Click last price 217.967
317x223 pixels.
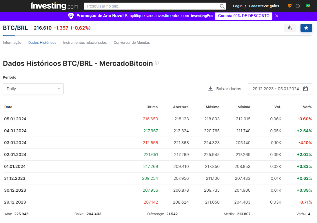tap(151, 131)
